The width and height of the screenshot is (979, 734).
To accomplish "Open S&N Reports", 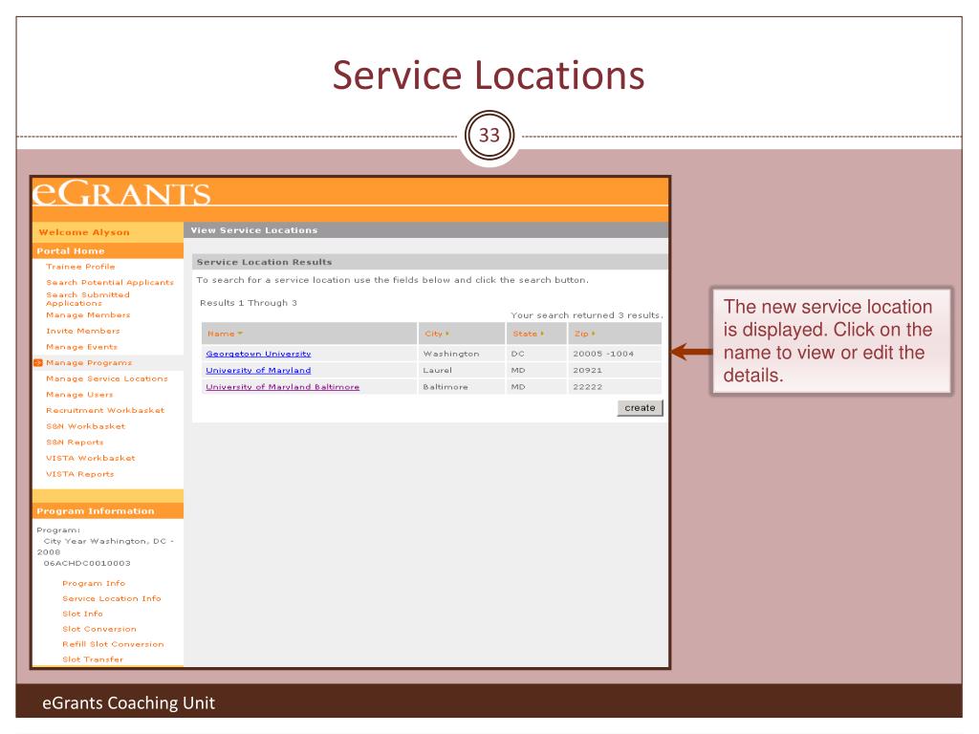I will (75, 443).
